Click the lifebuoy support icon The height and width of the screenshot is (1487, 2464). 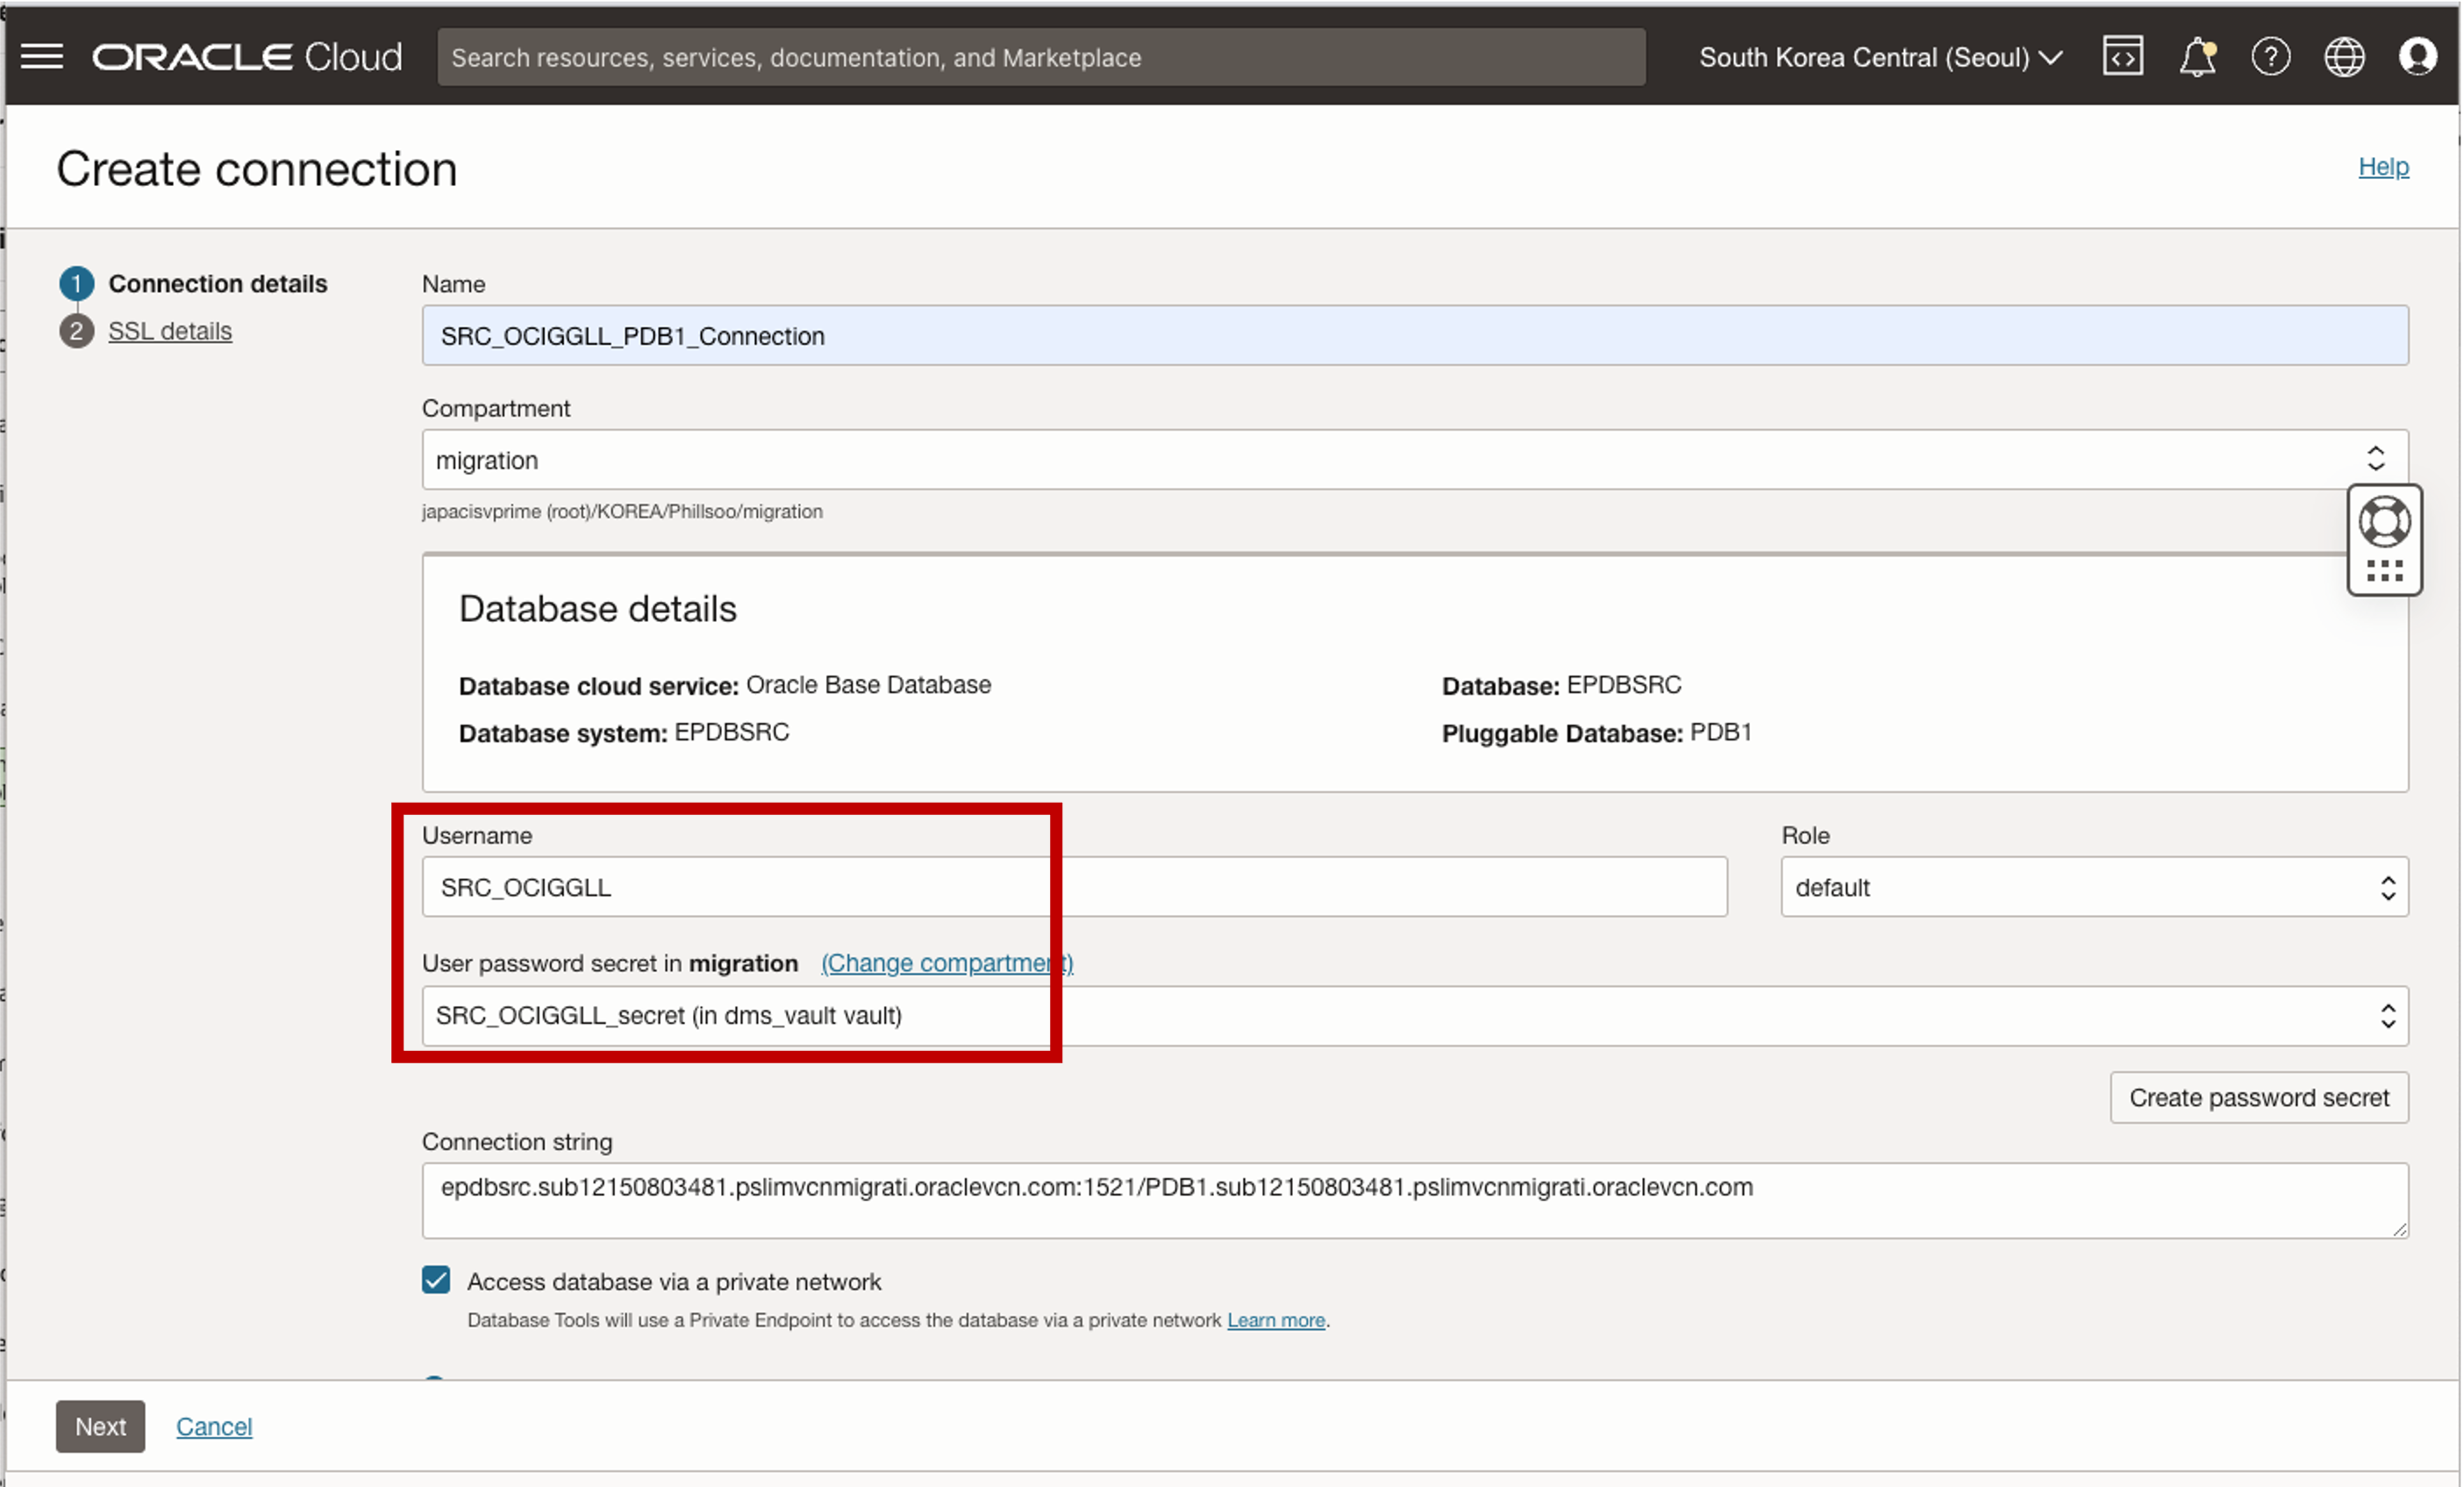pyautogui.click(x=2385, y=521)
